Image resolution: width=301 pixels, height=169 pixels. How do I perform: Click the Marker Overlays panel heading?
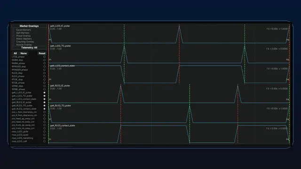(29, 26)
